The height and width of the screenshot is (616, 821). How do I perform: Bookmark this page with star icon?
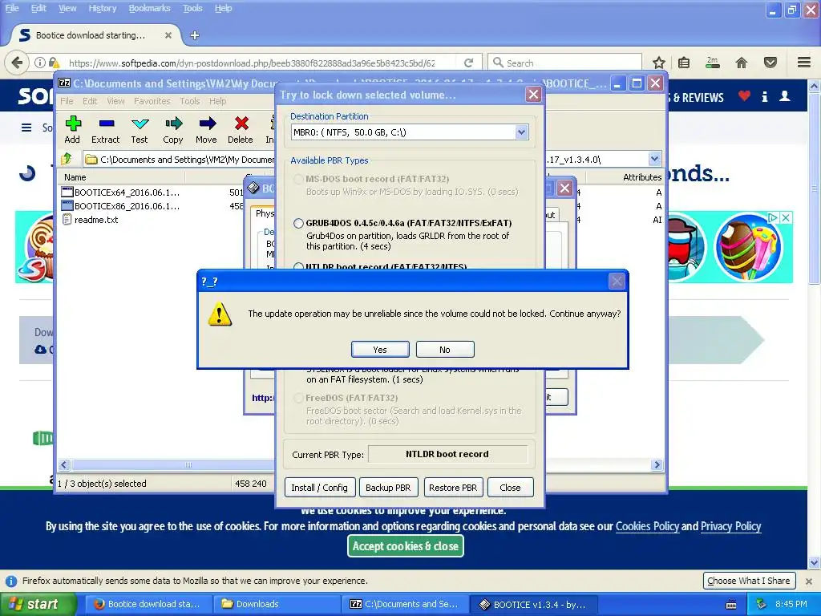(659, 63)
